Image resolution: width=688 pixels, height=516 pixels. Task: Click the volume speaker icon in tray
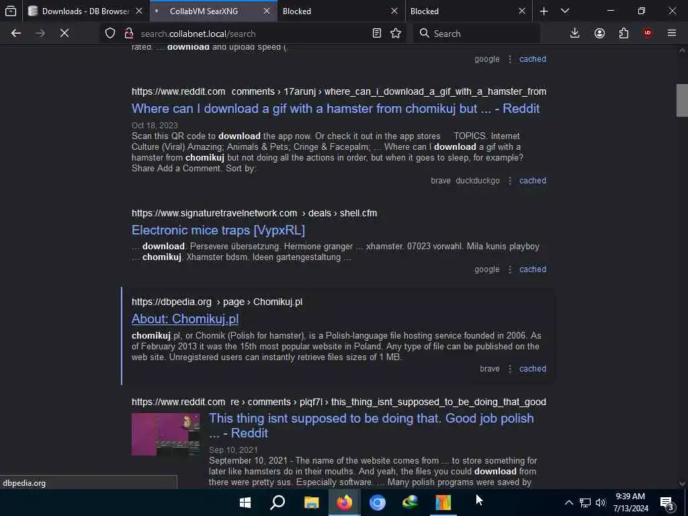click(x=601, y=503)
